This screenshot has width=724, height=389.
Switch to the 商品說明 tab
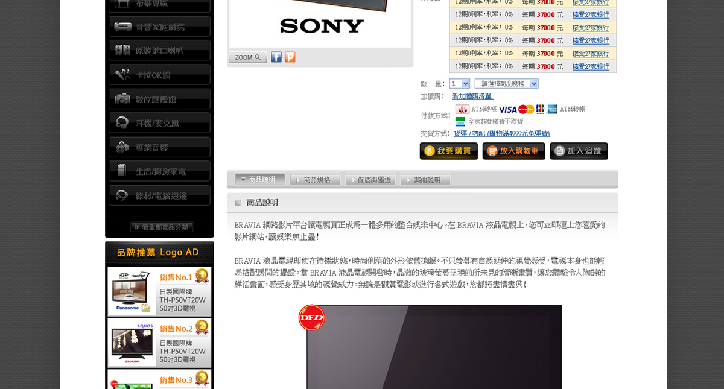click(x=260, y=180)
